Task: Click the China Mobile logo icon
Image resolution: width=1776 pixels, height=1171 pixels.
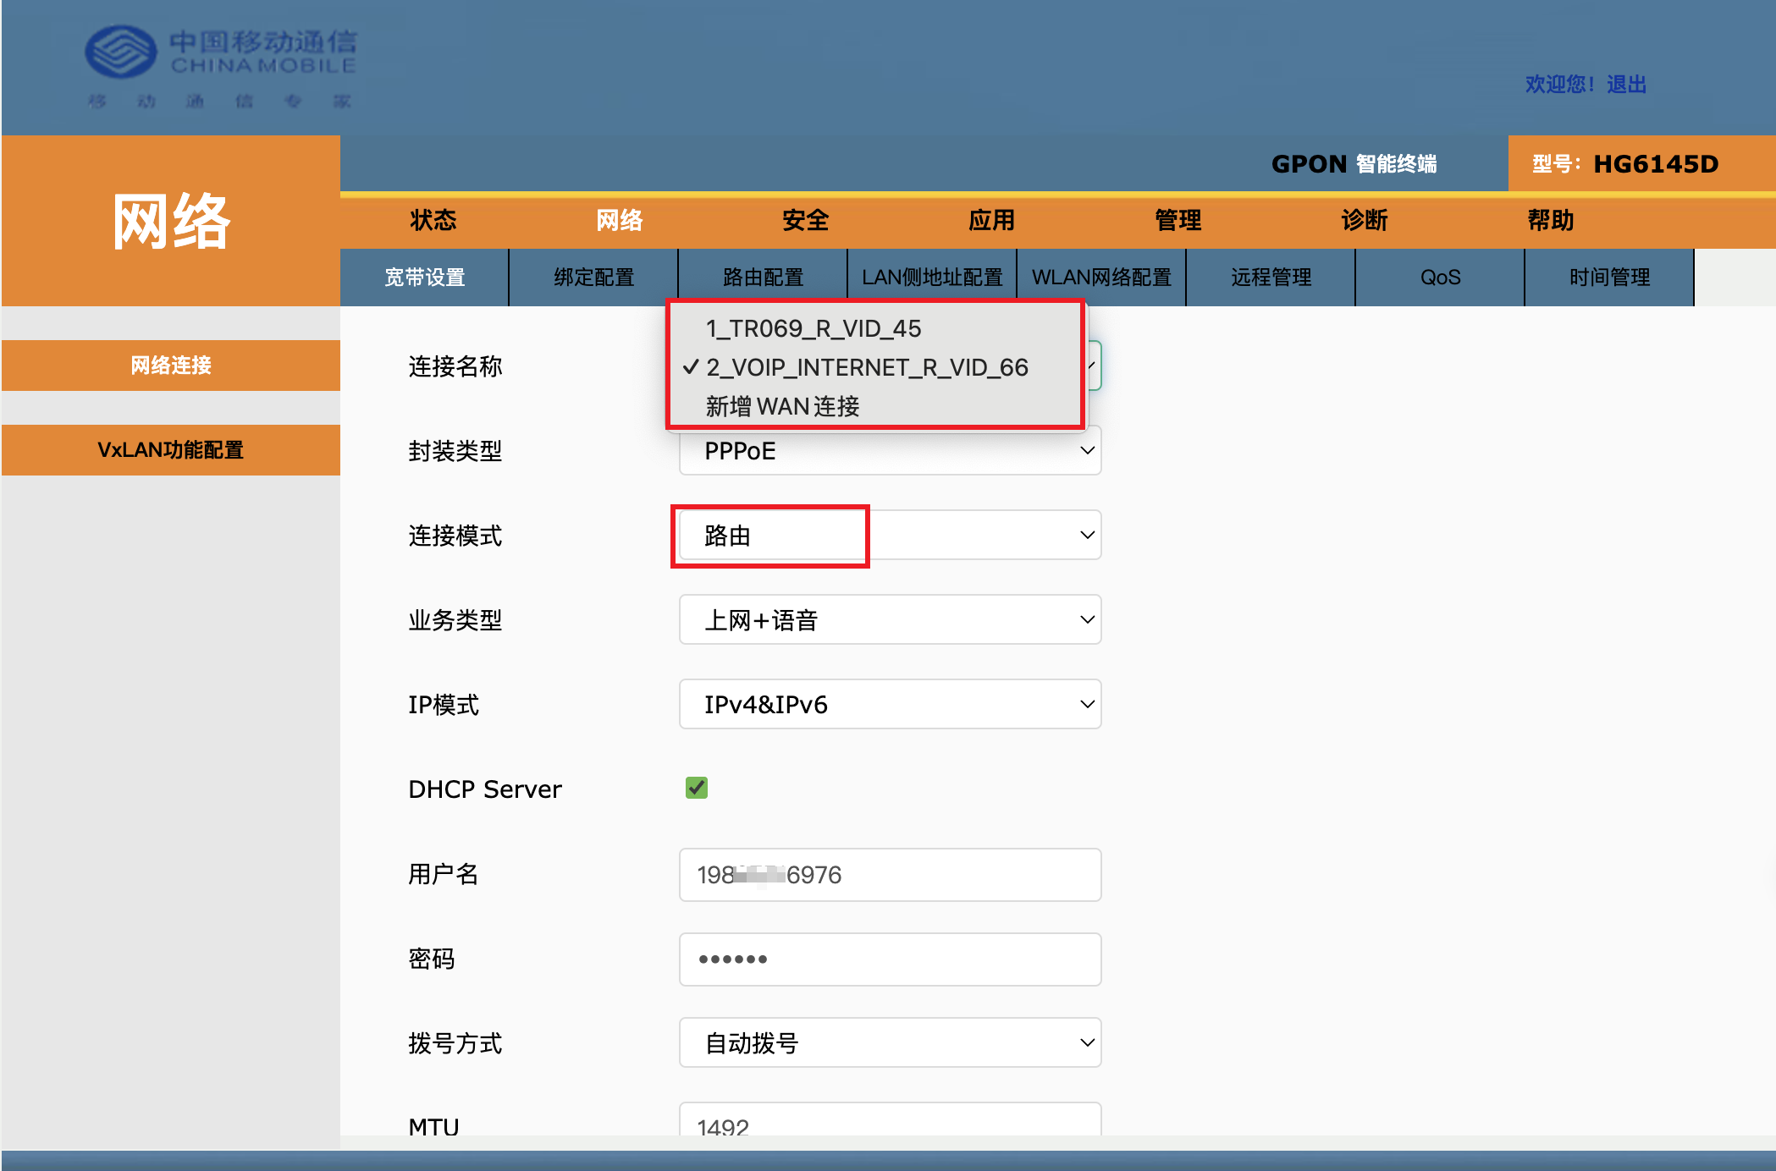Action: [121, 52]
